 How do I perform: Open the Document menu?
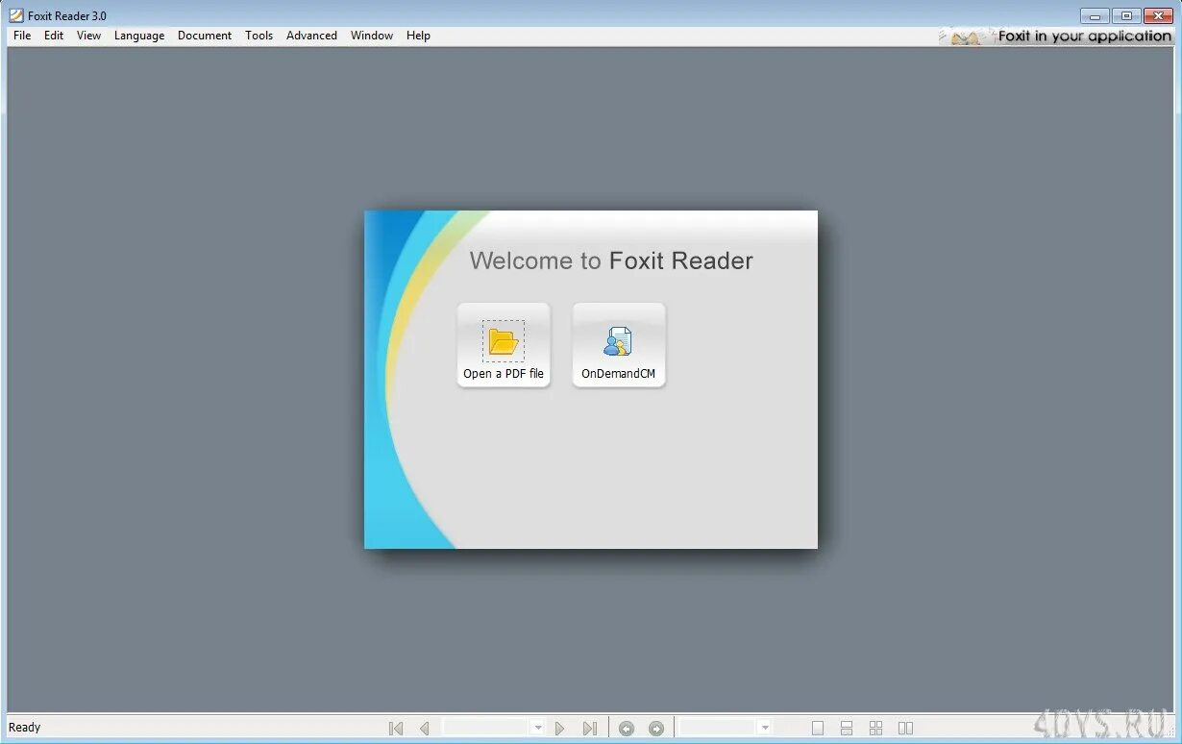coord(205,36)
